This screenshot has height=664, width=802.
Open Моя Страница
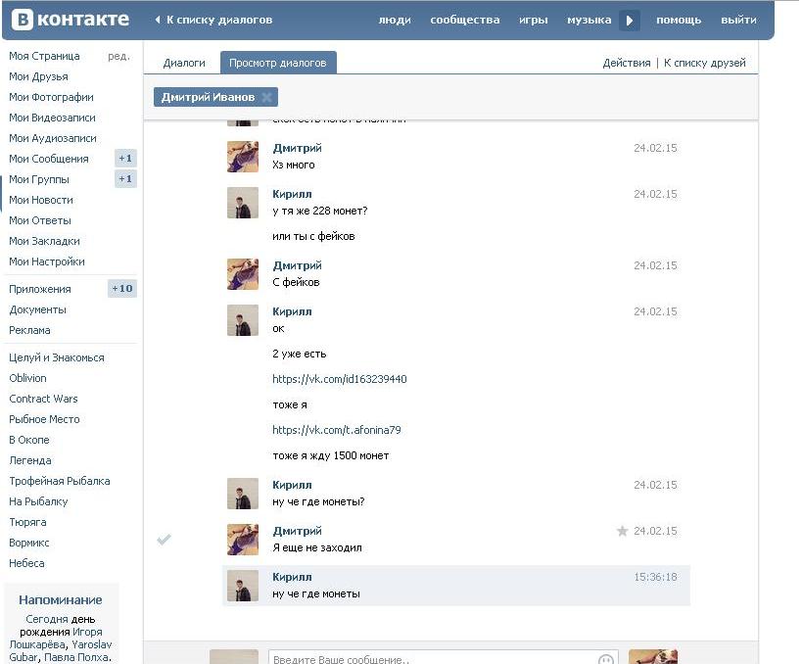coord(44,56)
